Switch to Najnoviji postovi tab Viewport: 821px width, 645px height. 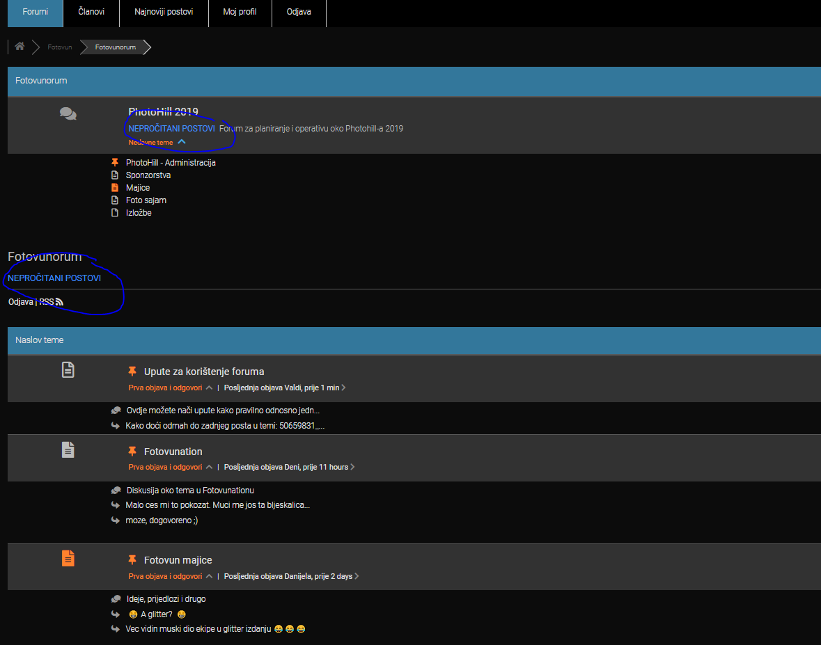point(164,12)
